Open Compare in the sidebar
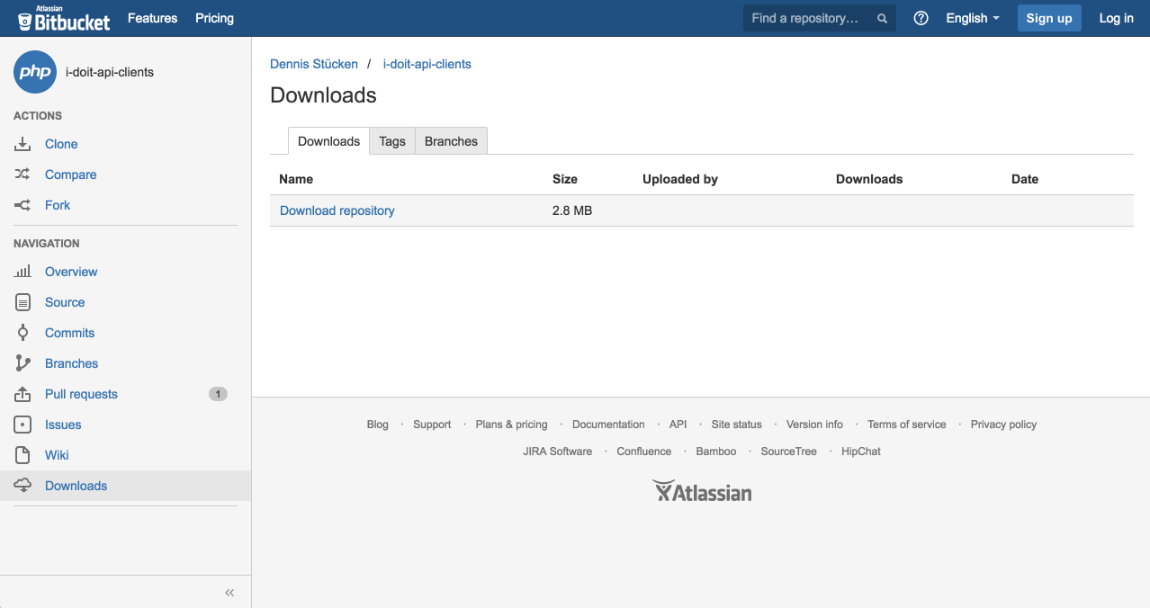 click(x=71, y=174)
